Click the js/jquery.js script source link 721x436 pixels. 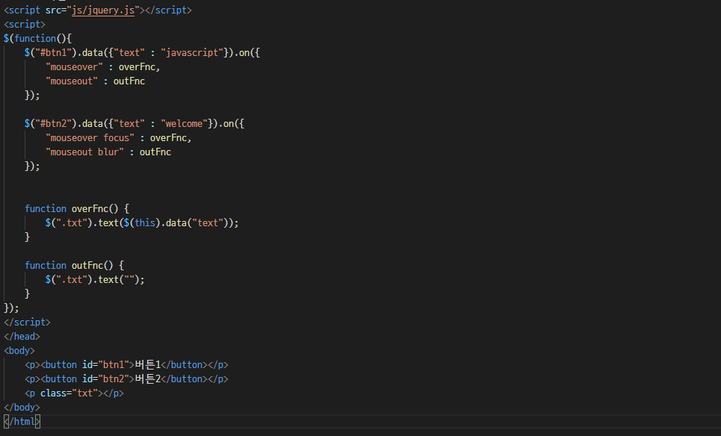point(103,10)
